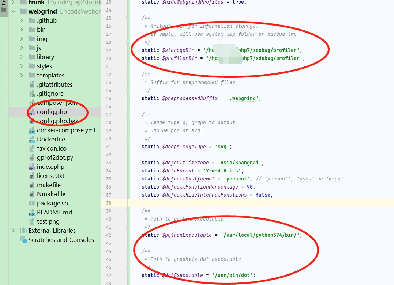Select gprof2dot.py in the project tree
The image size is (394, 285).
[55, 158]
